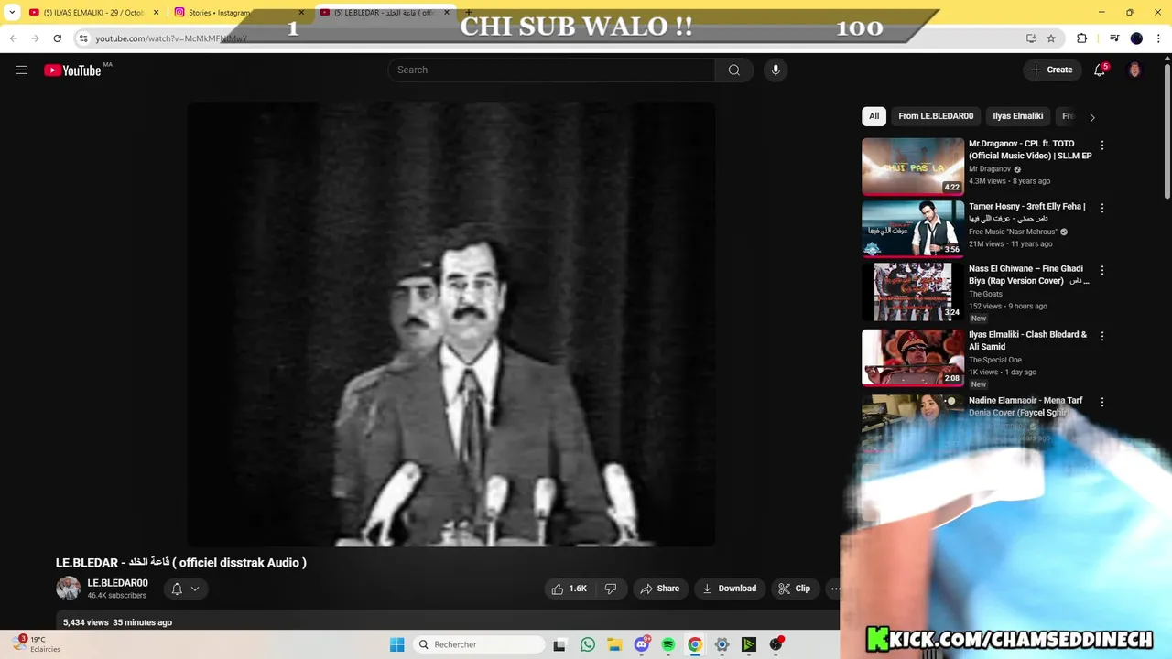This screenshot has width=1172, height=659.
Task: Open more actions menu beside Clip
Action: point(834,589)
